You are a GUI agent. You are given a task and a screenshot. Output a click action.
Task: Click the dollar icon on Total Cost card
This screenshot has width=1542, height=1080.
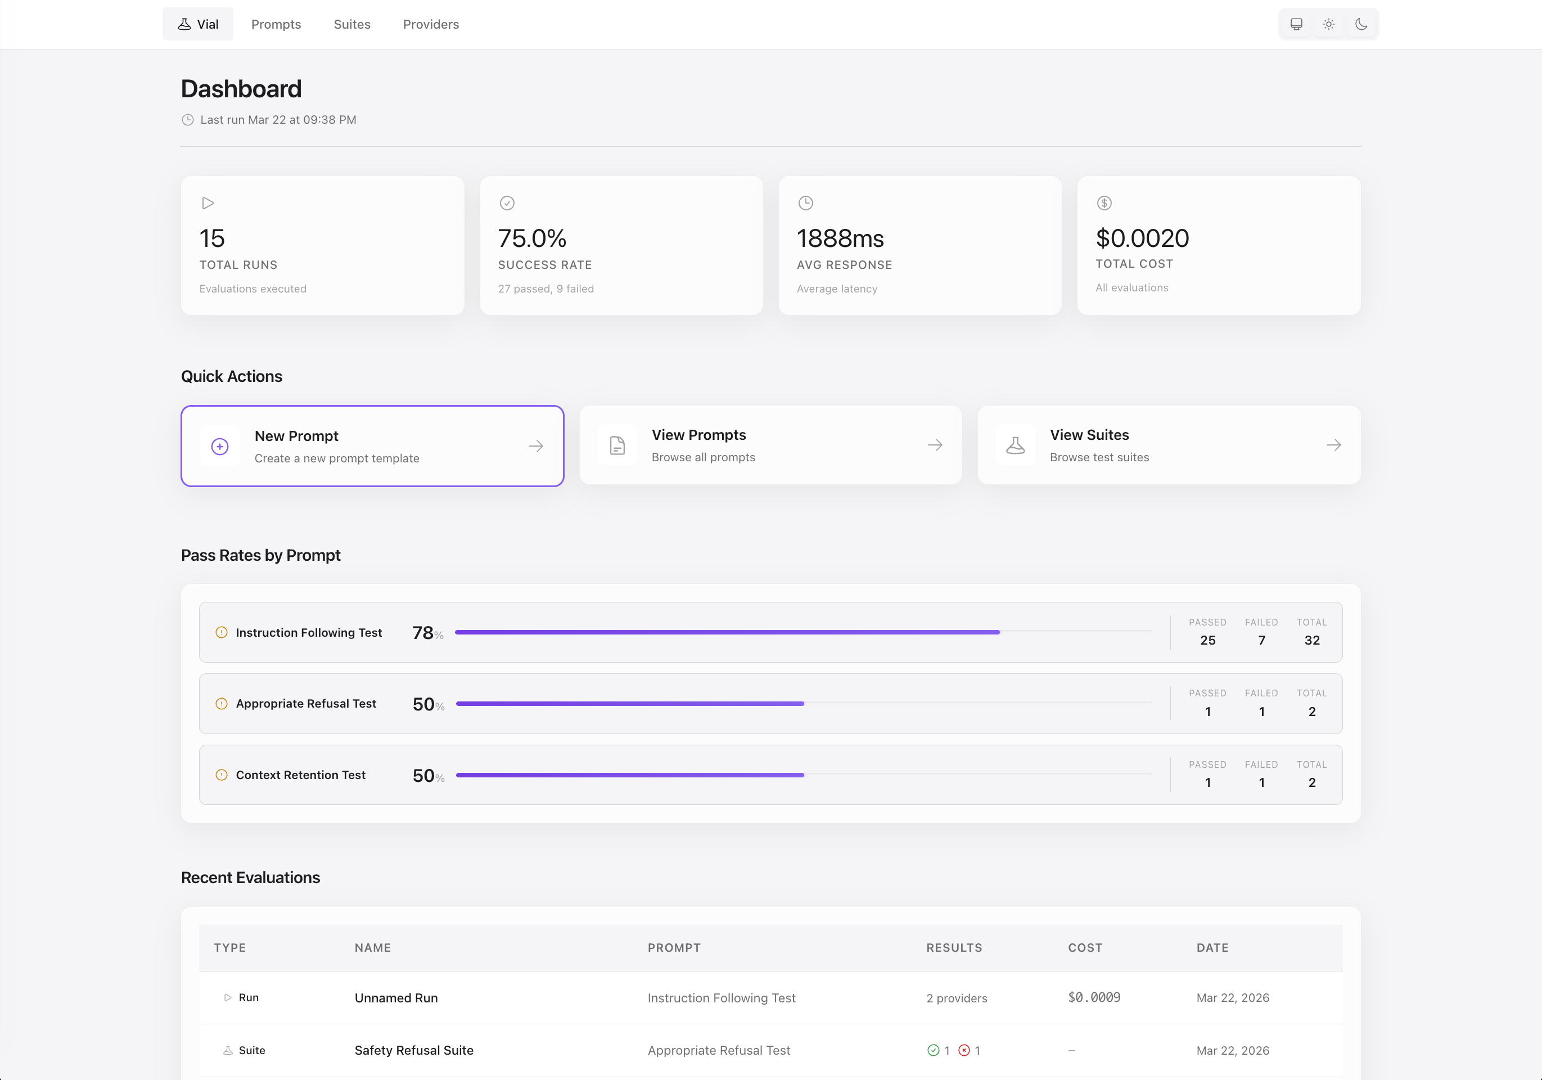(1104, 203)
